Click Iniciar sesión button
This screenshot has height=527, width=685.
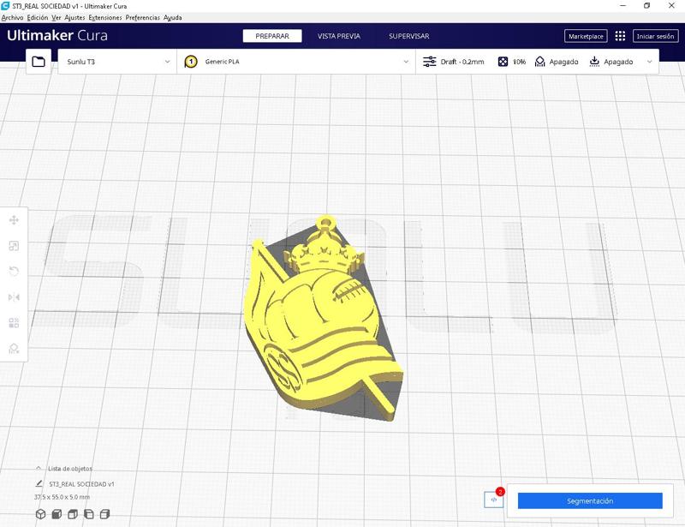pyautogui.click(x=655, y=36)
